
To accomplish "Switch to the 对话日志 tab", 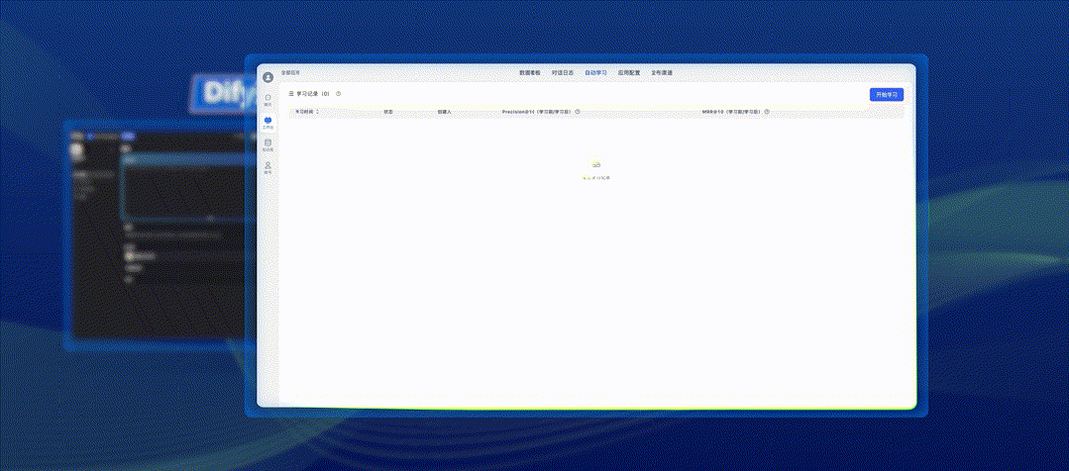I will [x=563, y=73].
